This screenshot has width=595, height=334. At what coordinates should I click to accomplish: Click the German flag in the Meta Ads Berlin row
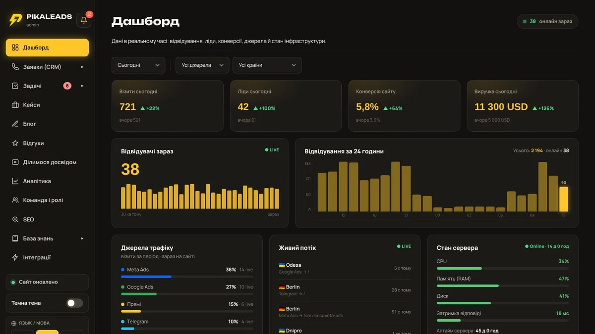coord(282,309)
